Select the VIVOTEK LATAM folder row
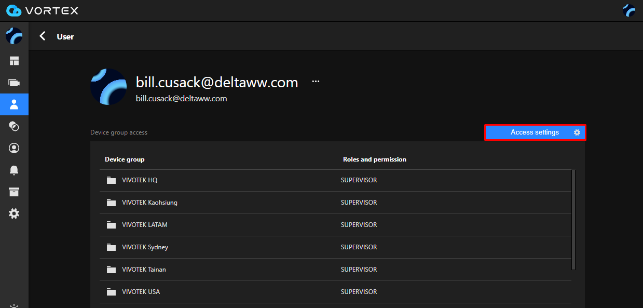Screen dimensions: 643x308 point(144,225)
